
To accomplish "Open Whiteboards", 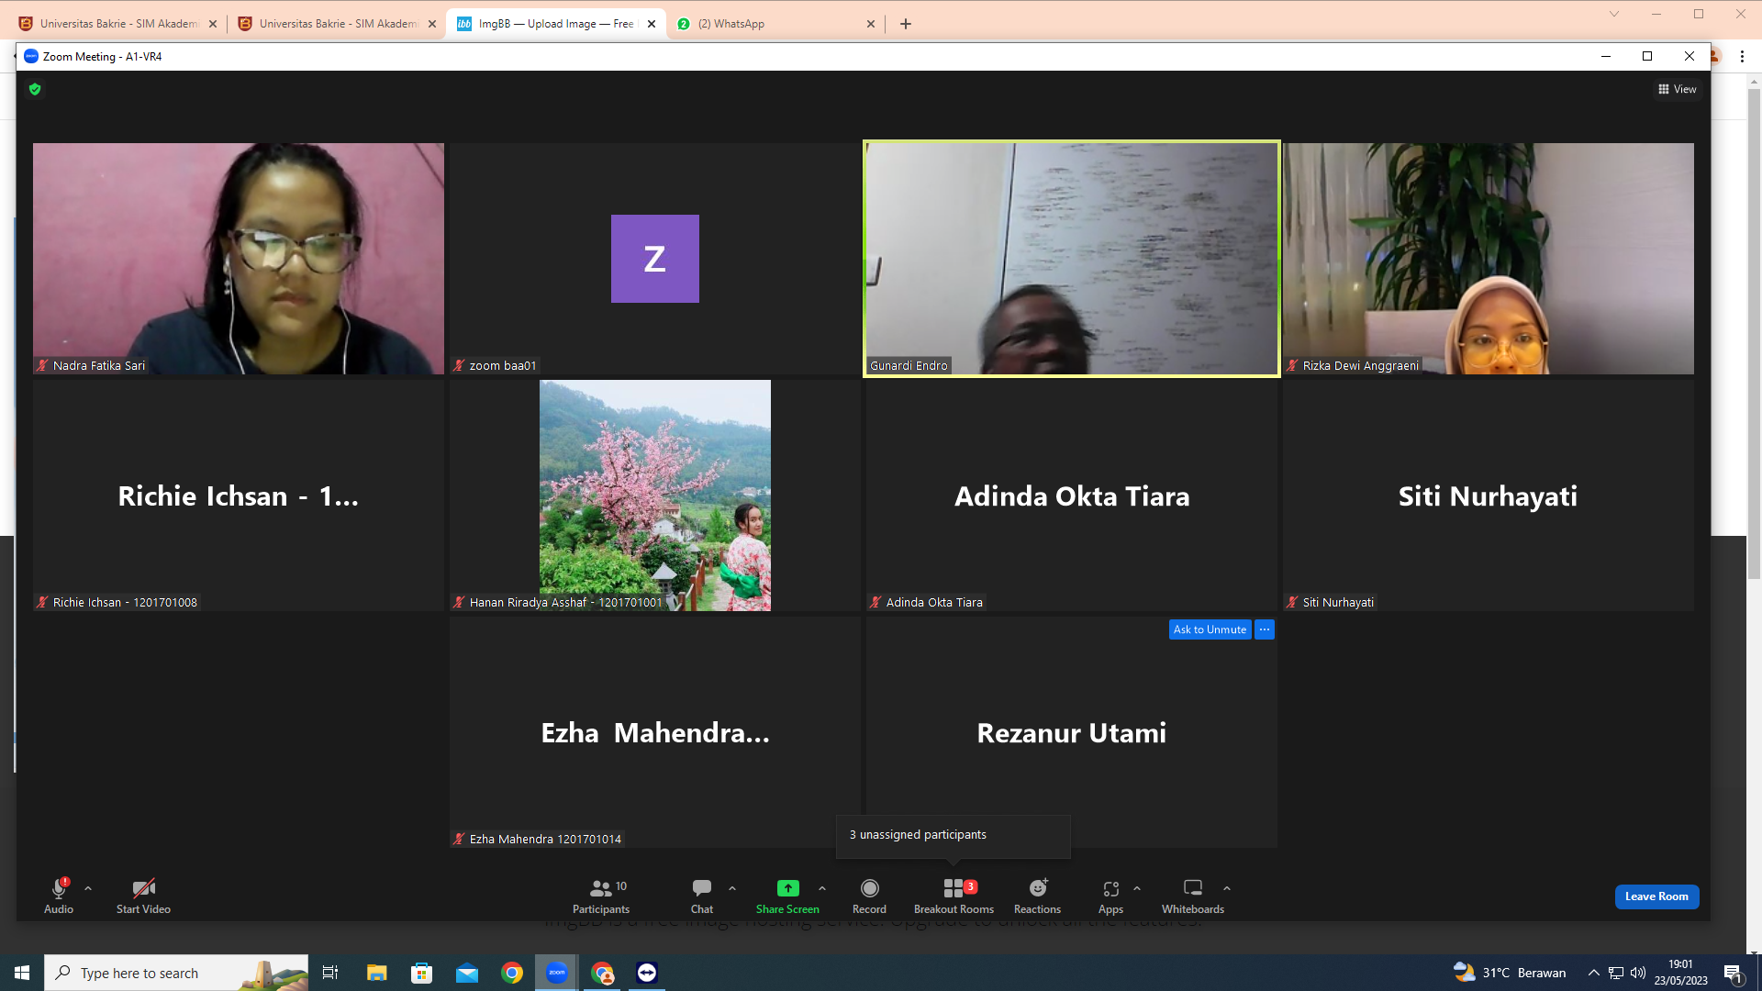I will pyautogui.click(x=1193, y=896).
